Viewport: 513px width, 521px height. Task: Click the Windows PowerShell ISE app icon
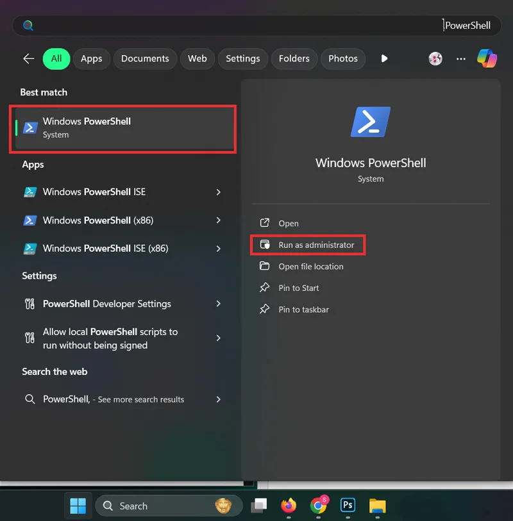tap(30, 192)
